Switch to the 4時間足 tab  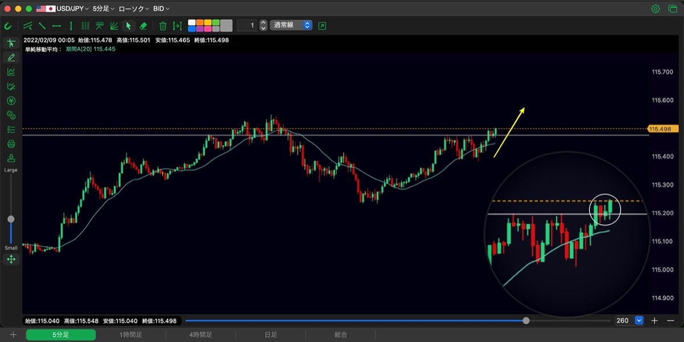point(200,335)
